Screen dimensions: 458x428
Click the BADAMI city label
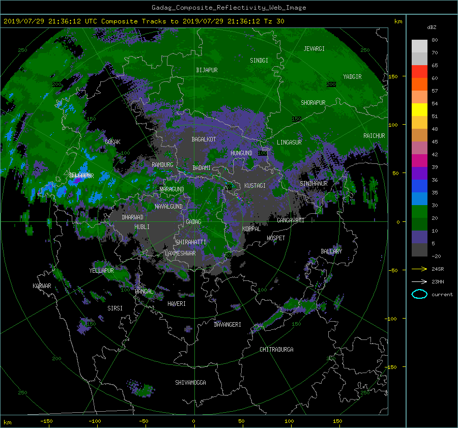click(202, 168)
